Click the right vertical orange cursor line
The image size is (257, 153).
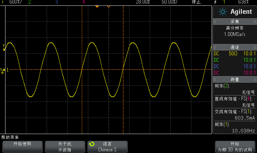pyautogui.click(x=123, y=96)
